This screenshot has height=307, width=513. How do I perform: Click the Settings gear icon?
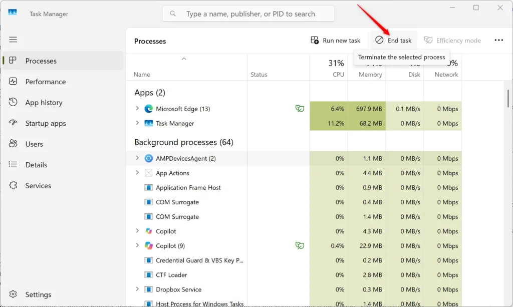[x=13, y=294]
